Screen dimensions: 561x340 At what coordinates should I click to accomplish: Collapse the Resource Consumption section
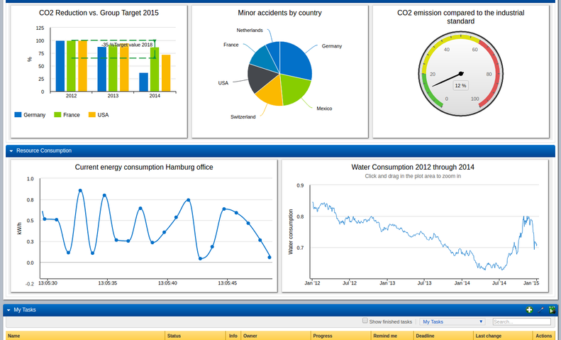[11, 151]
